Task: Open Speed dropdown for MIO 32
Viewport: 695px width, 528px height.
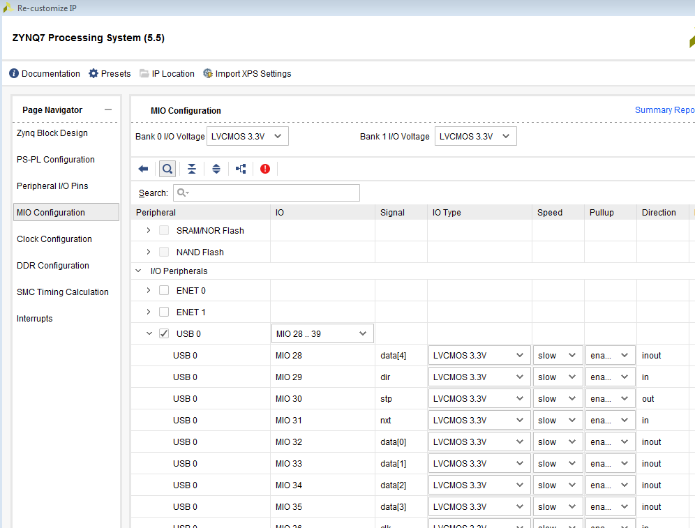Action: click(558, 442)
